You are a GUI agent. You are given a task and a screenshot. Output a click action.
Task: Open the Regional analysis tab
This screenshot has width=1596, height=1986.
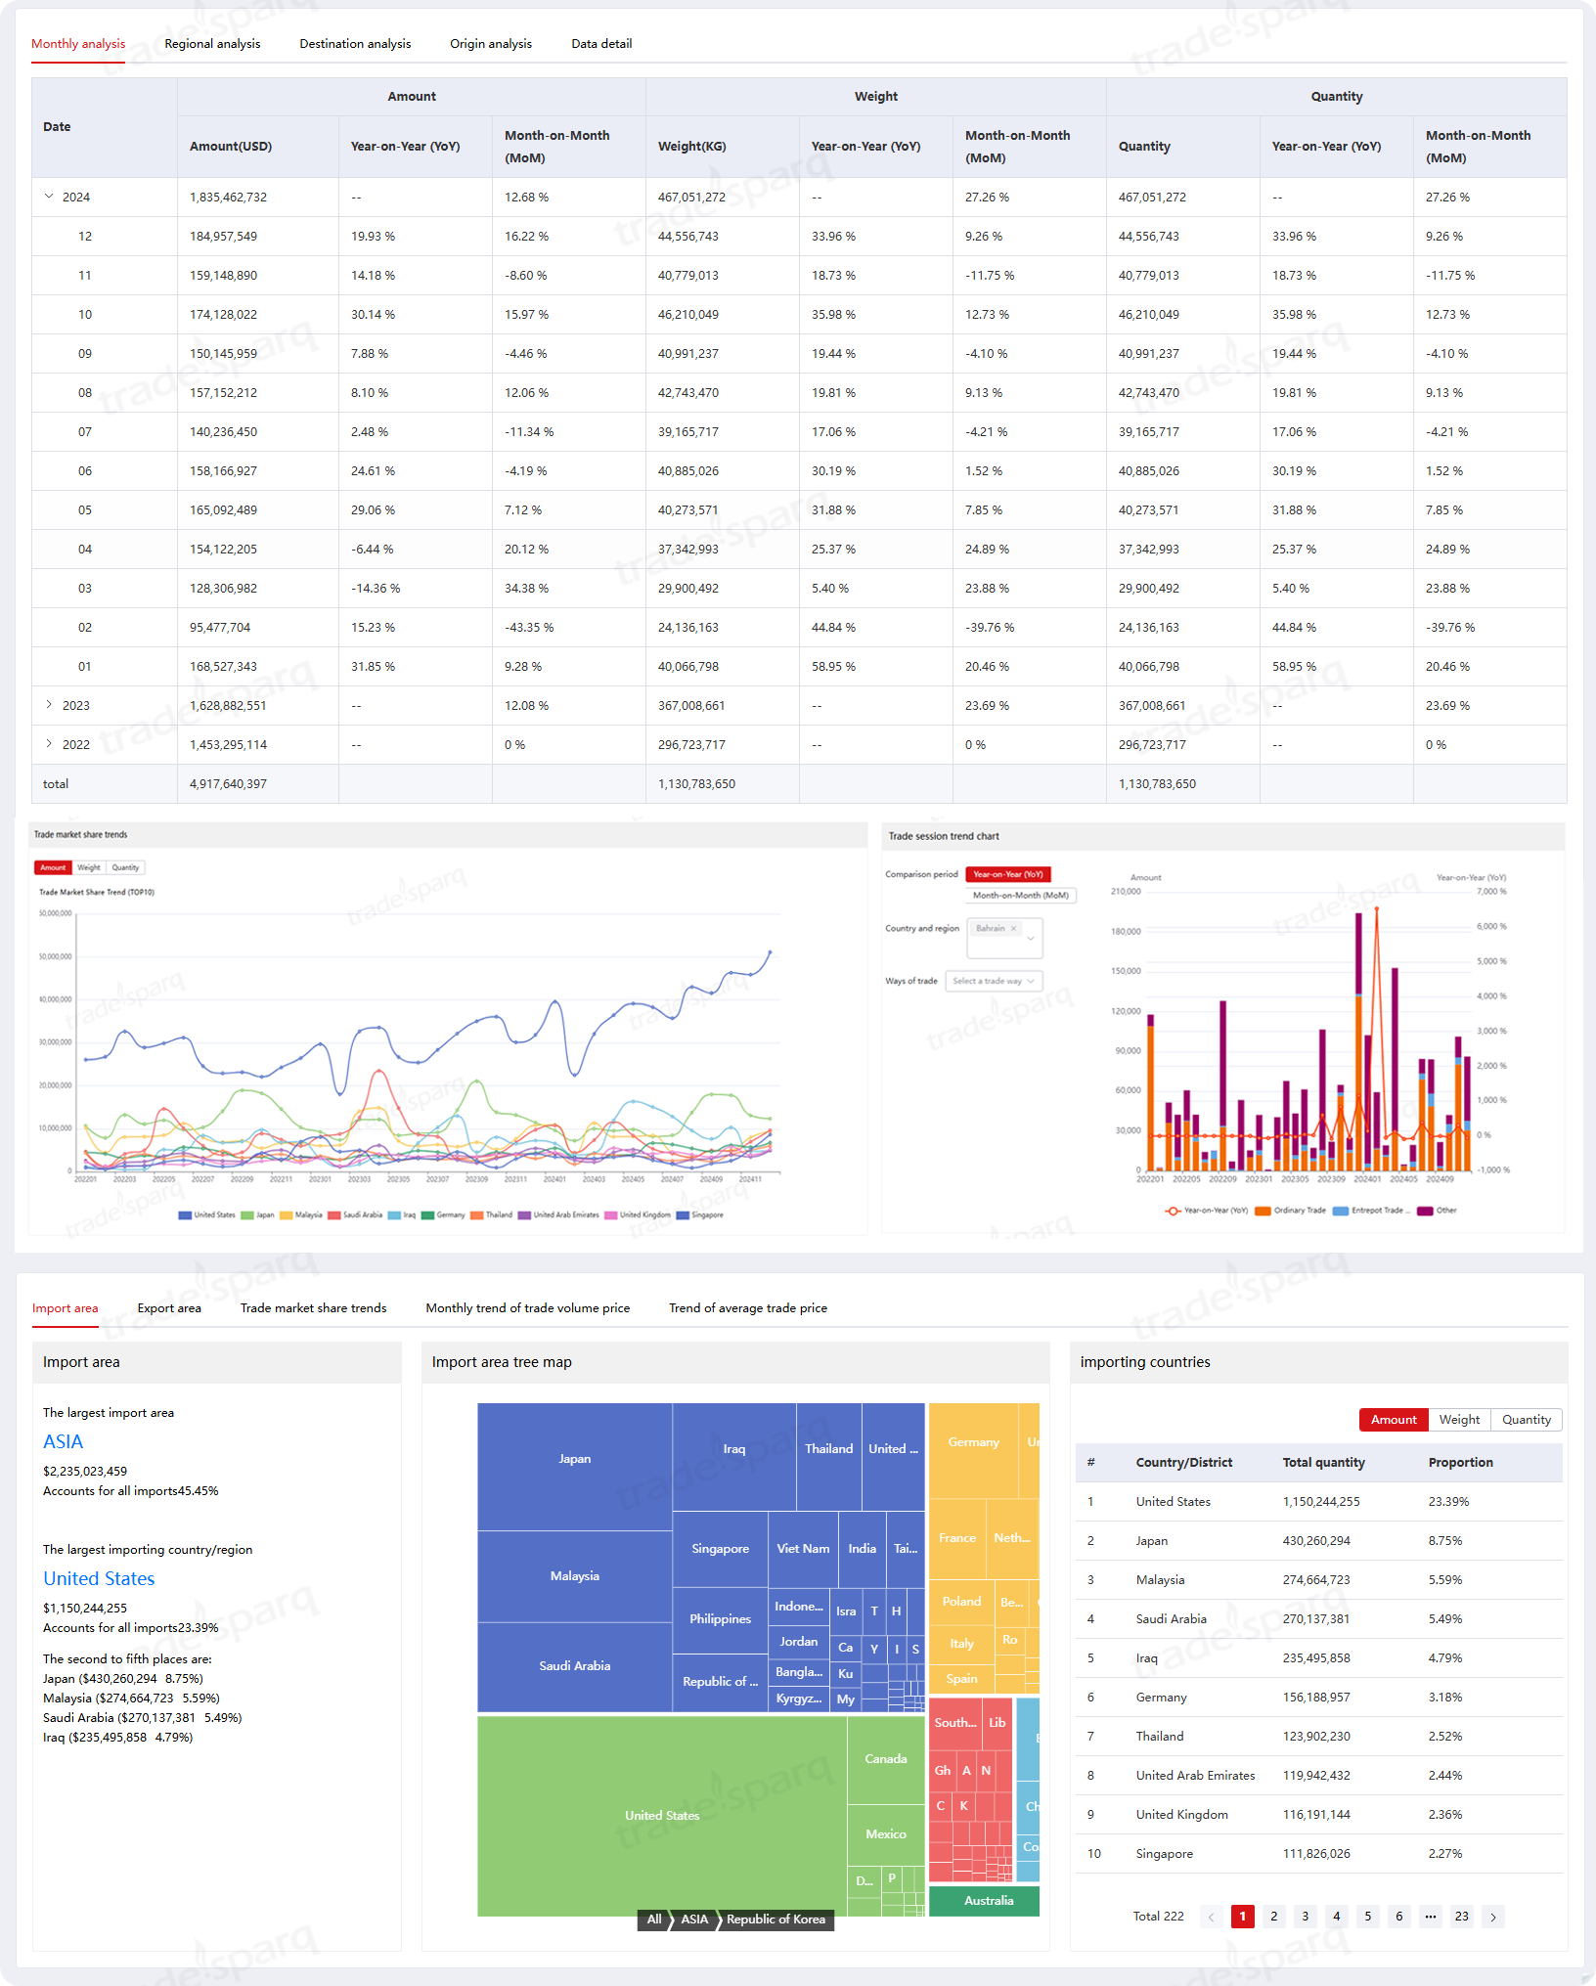coord(212,44)
